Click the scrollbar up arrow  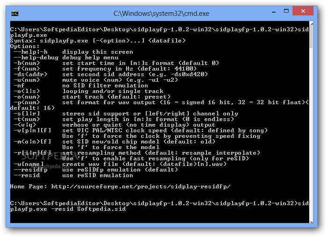tap(312, 24)
